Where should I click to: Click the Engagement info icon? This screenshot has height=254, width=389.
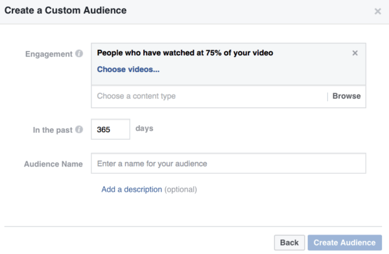tap(79, 54)
